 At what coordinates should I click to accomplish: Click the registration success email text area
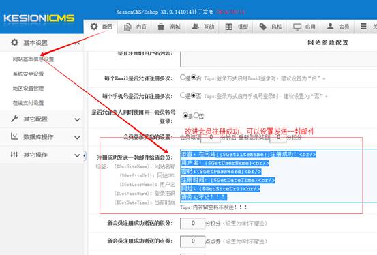pos(278,176)
